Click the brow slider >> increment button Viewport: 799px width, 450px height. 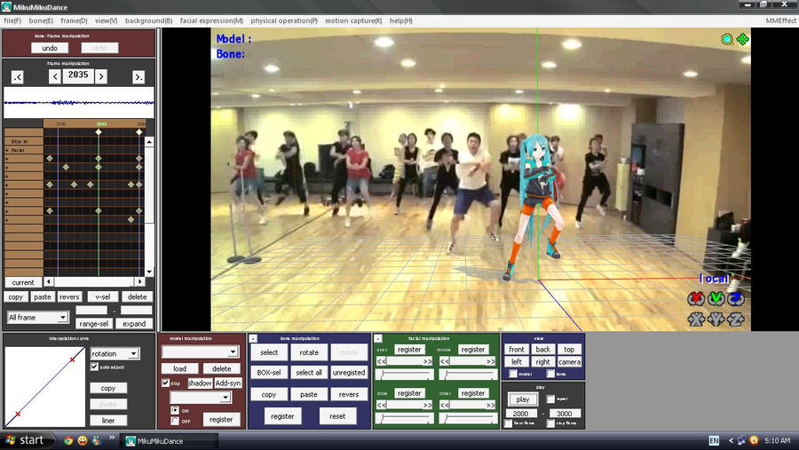[x=428, y=405]
